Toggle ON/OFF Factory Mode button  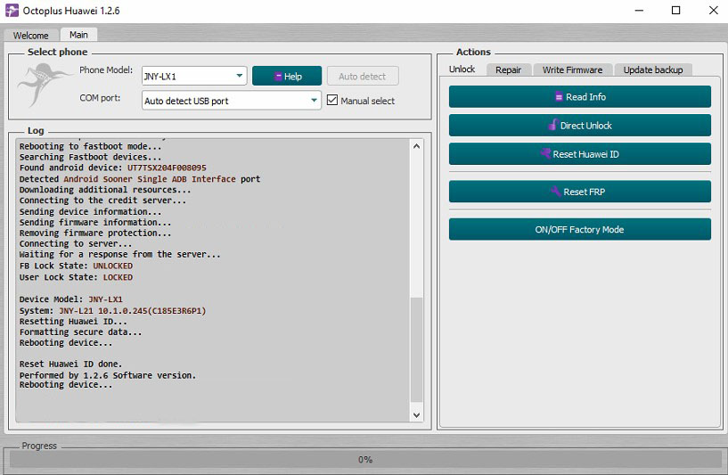579,229
